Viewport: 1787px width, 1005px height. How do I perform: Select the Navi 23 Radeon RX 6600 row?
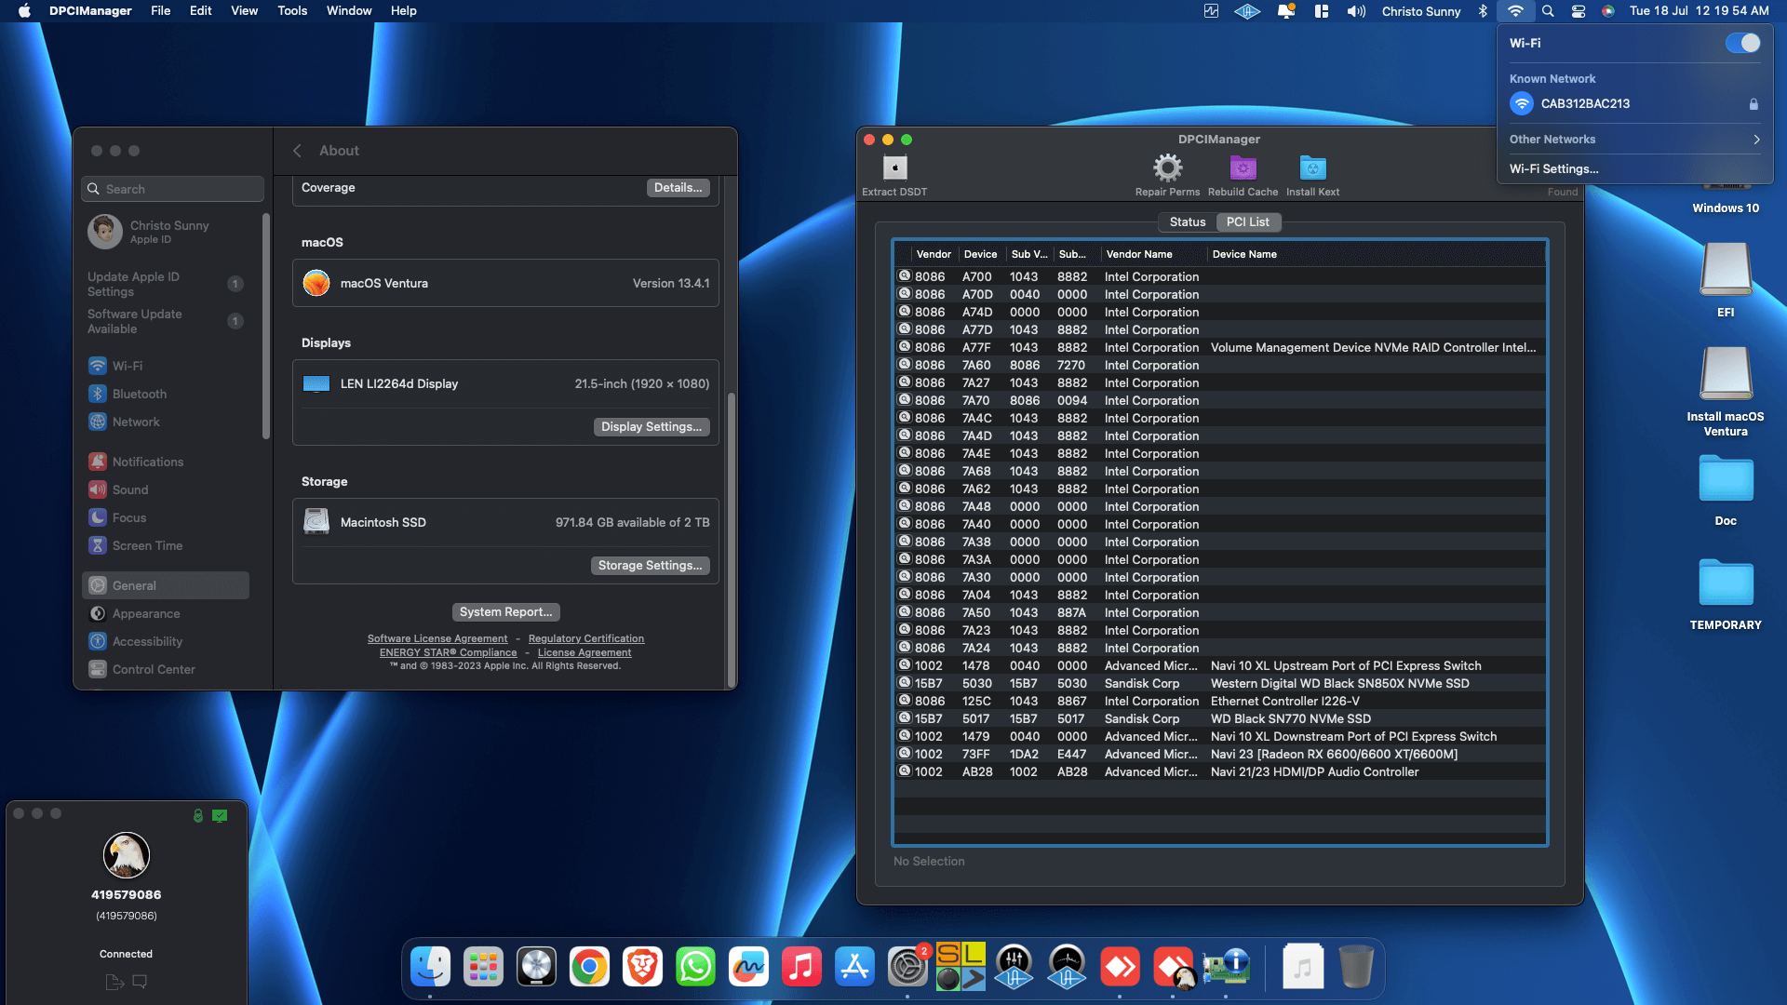1220,755
